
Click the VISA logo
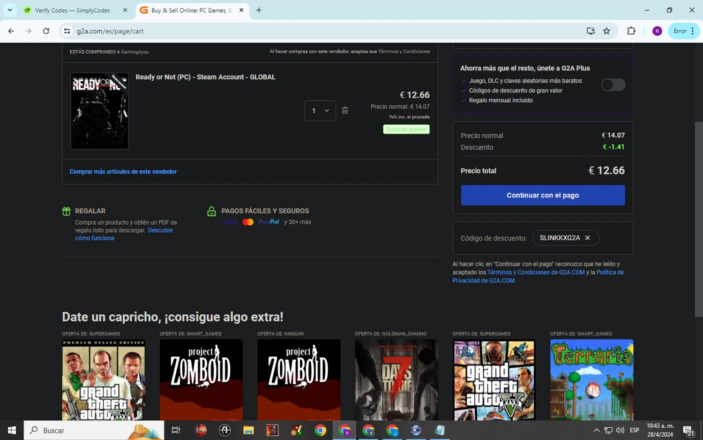pyautogui.click(x=230, y=222)
